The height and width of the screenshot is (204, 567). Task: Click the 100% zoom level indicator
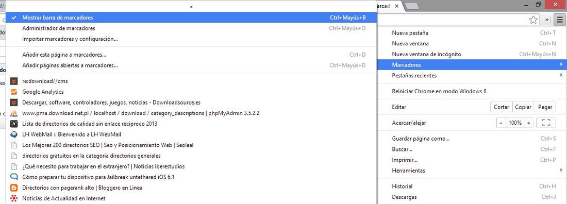click(514, 123)
